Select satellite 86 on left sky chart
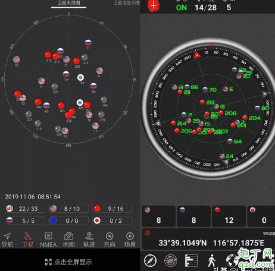 pos(93,86)
